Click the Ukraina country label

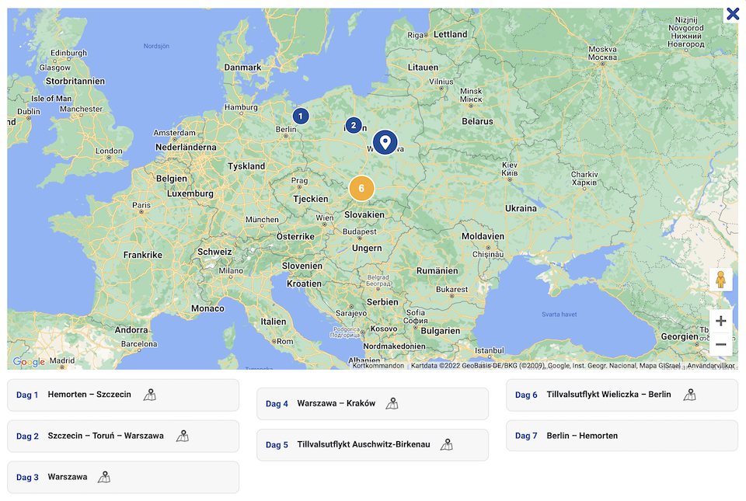[521, 208]
